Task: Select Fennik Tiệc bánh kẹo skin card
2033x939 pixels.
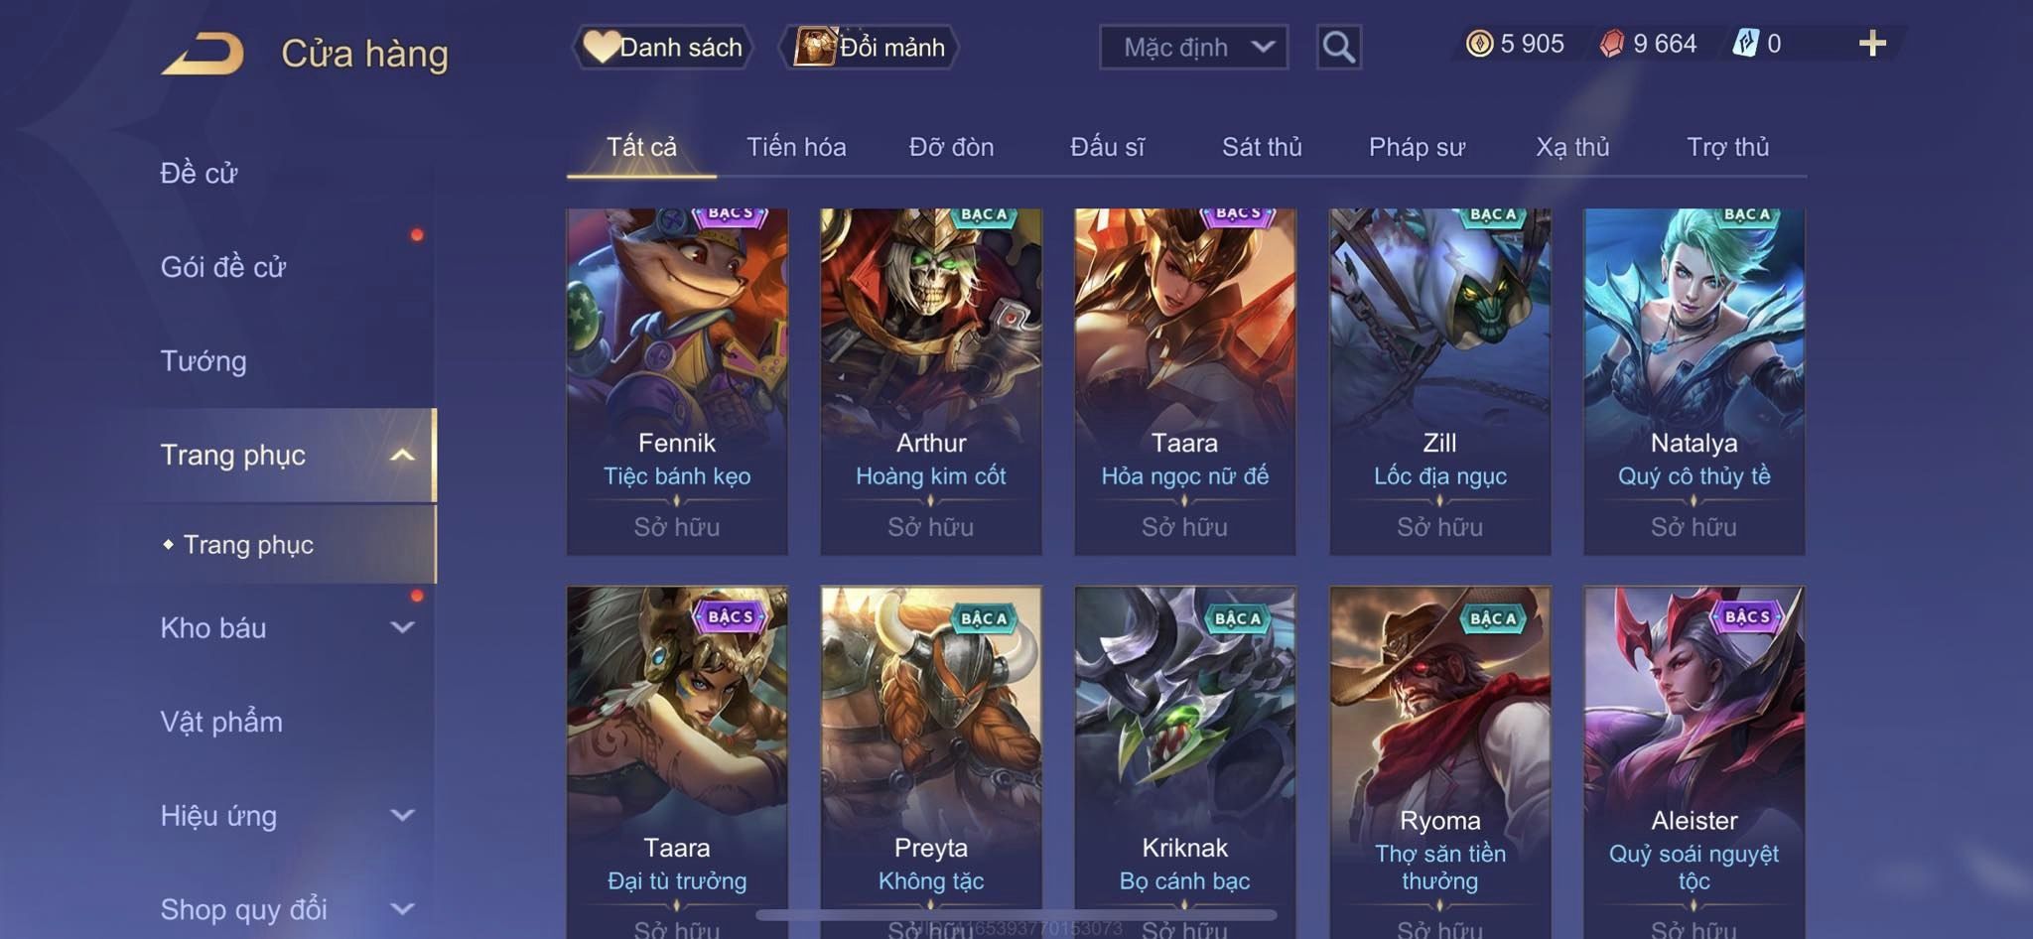Action: click(677, 381)
